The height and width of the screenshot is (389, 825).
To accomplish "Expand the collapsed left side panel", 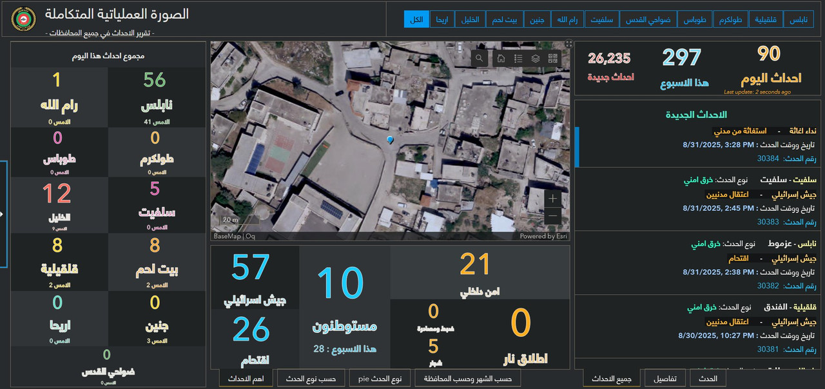I will [3, 214].
